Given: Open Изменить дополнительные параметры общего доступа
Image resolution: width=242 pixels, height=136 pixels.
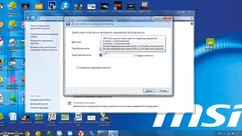Looking at the screenshot, I should (44, 49).
